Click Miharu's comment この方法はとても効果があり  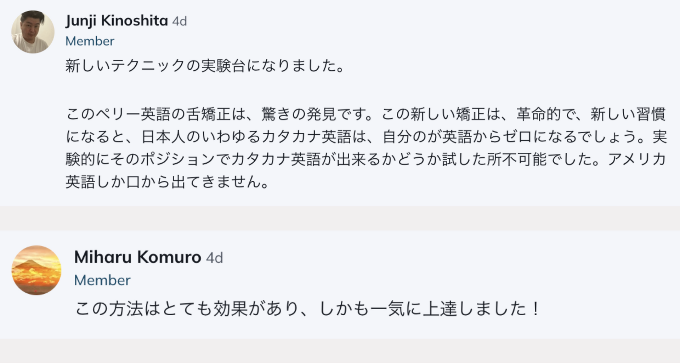tap(307, 309)
